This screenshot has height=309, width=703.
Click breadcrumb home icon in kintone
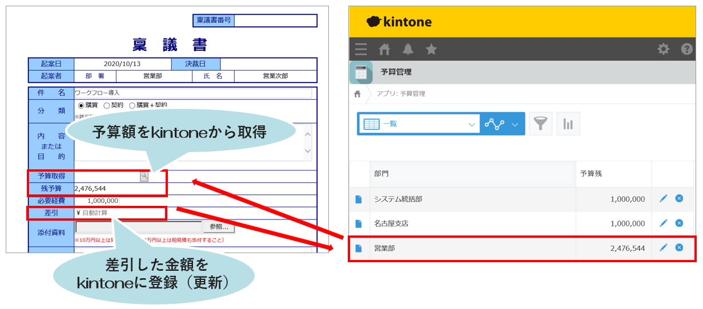tap(357, 93)
